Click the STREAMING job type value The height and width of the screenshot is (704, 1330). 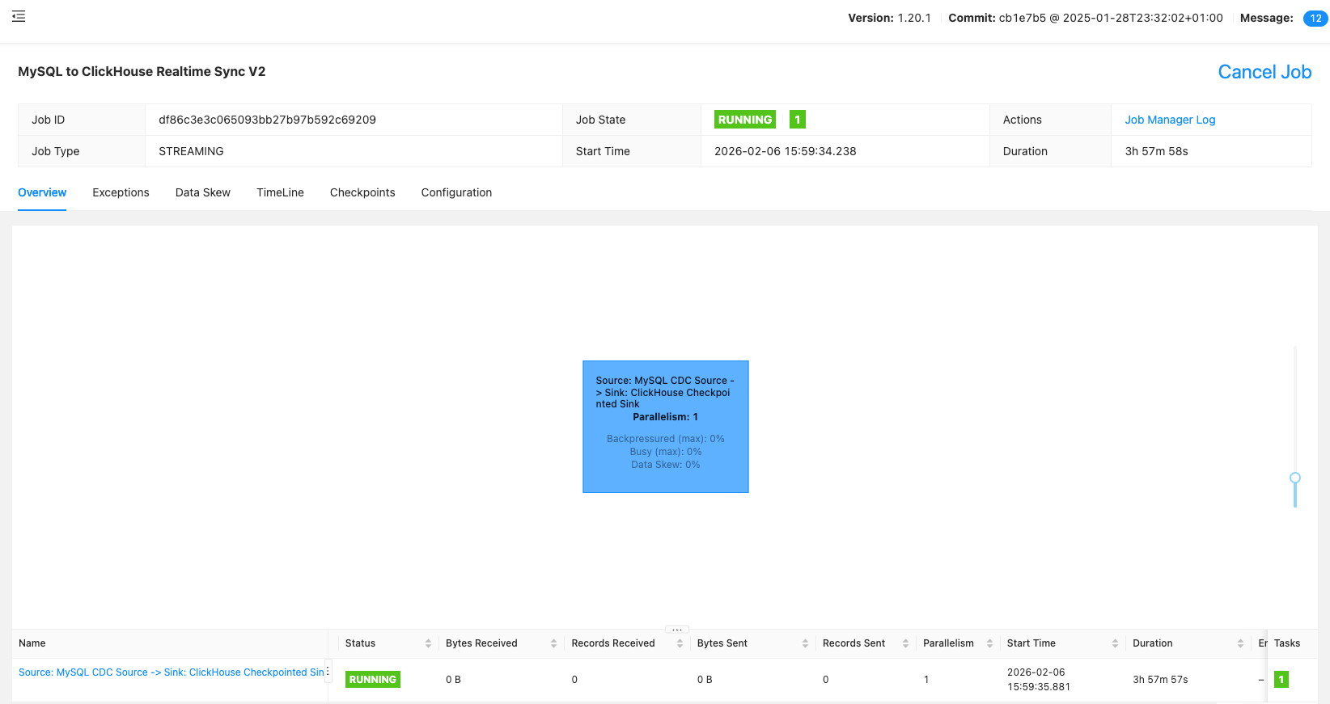[191, 151]
